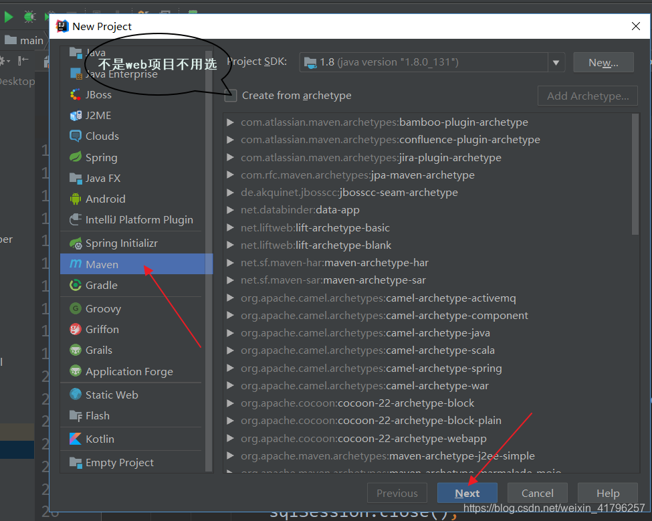Select the Gradle icon
This screenshot has width=652, height=521.
pyautogui.click(x=76, y=285)
